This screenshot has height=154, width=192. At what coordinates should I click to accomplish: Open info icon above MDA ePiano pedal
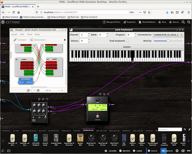point(39,99)
